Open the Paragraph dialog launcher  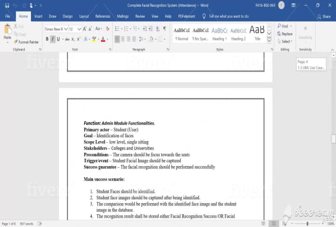(x=168, y=49)
